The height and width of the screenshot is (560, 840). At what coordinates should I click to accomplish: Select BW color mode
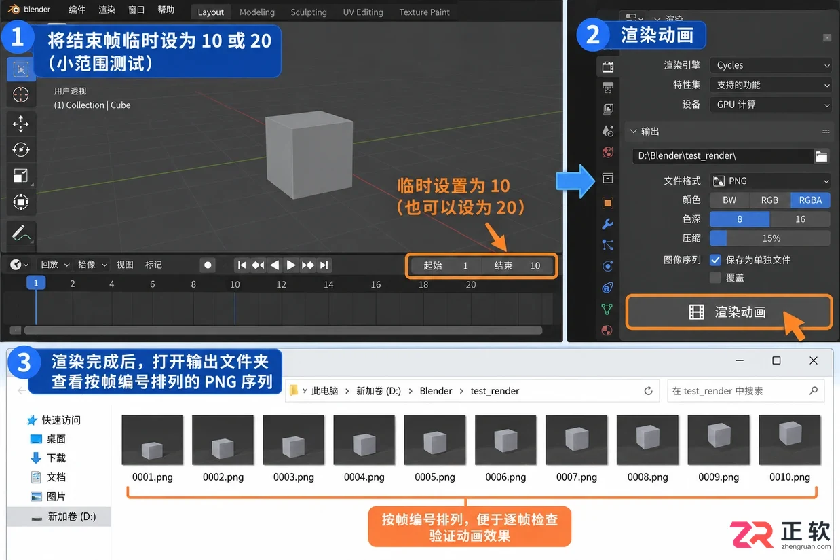point(729,200)
